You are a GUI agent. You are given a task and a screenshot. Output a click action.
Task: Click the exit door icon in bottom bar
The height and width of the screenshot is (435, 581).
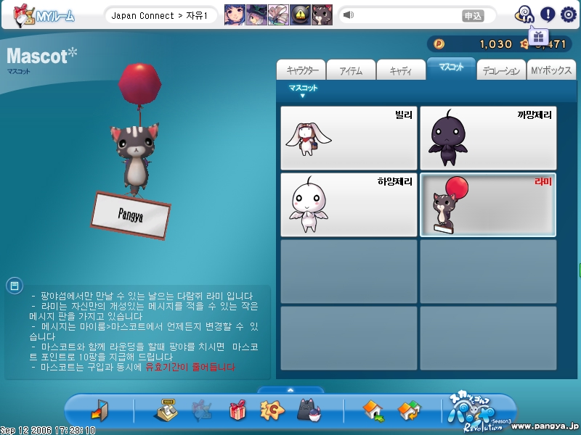[99, 411]
